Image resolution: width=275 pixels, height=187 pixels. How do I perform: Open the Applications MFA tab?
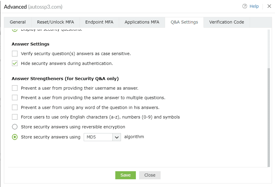(142, 22)
